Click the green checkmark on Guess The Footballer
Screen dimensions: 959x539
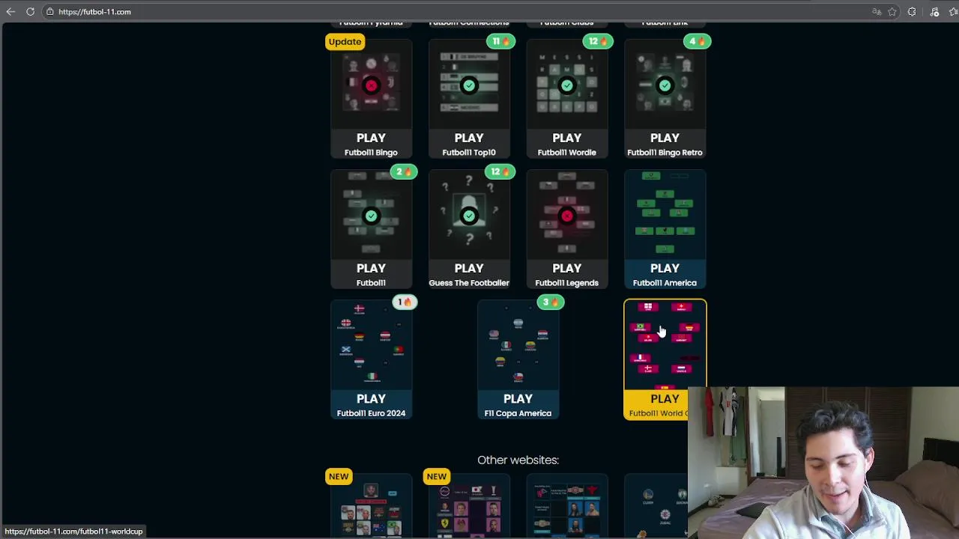coord(469,216)
